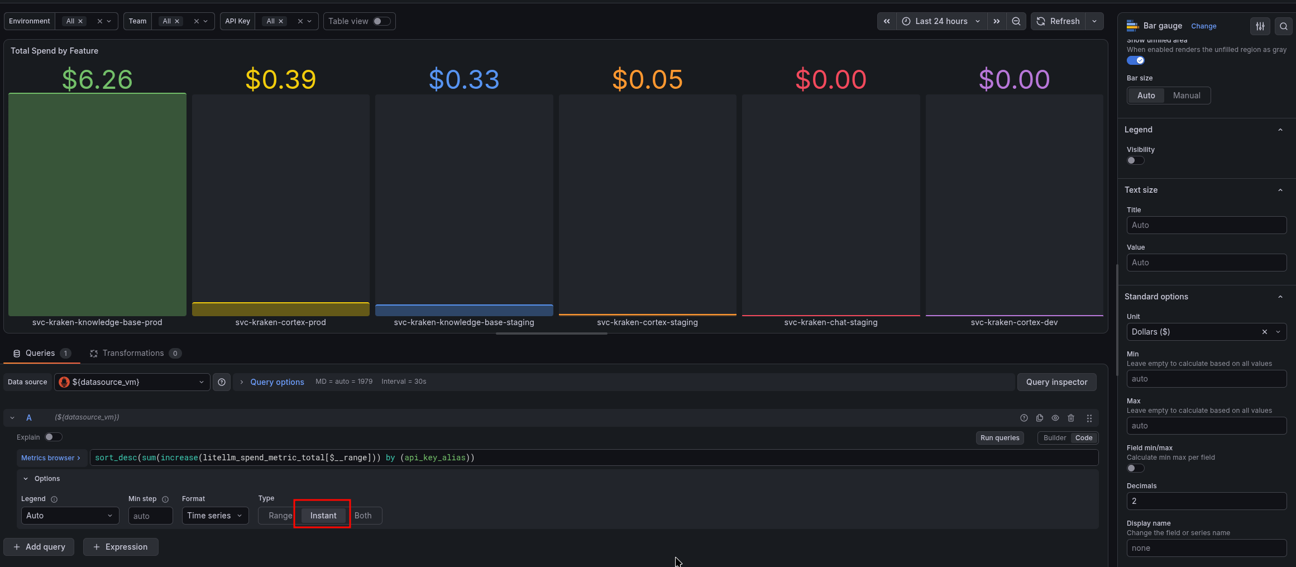Toggle the Explain switch
This screenshot has height=567, width=1296.
pyautogui.click(x=54, y=437)
